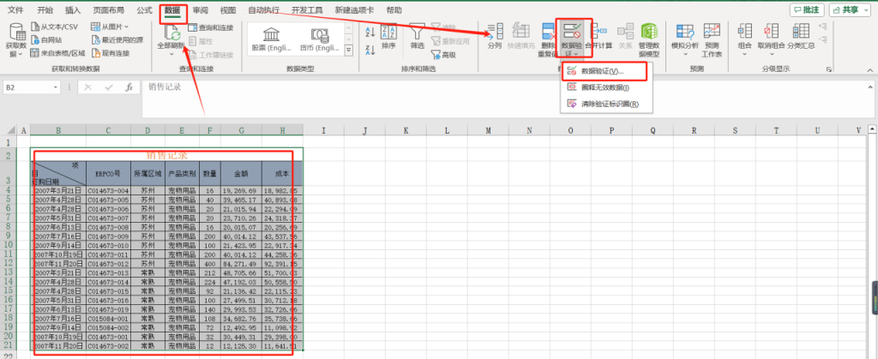Image resolution: width=878 pixels, height=359 pixels.
Task: Choose 圈释无效数据 menu item
Action: 604,87
